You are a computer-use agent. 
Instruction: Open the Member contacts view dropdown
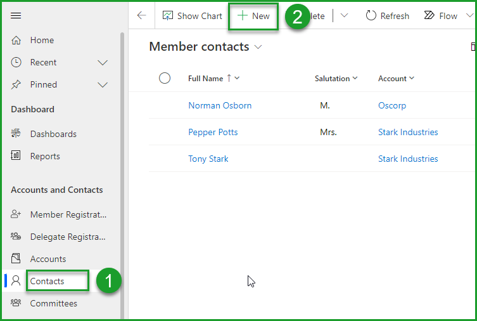pos(258,47)
